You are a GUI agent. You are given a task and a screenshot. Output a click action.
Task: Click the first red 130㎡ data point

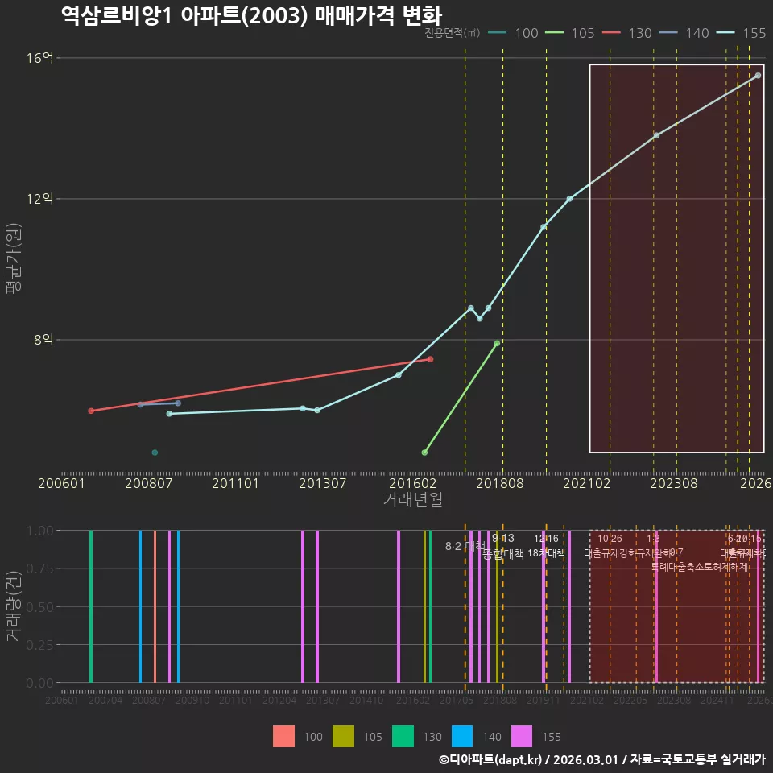coord(91,411)
